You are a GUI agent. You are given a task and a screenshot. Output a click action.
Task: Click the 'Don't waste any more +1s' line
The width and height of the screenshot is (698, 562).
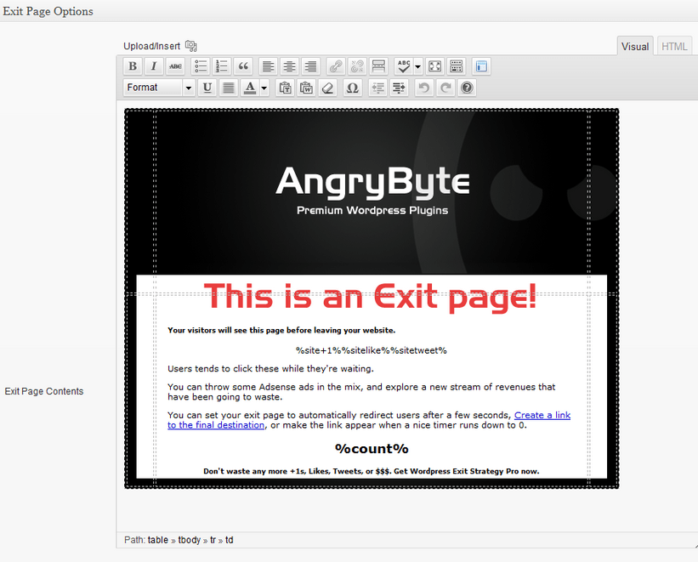tap(372, 471)
